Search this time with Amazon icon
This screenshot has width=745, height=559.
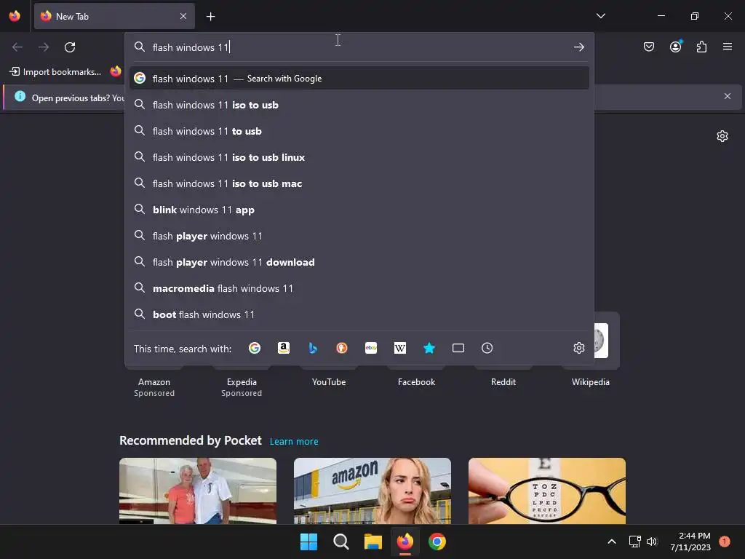[284, 348]
